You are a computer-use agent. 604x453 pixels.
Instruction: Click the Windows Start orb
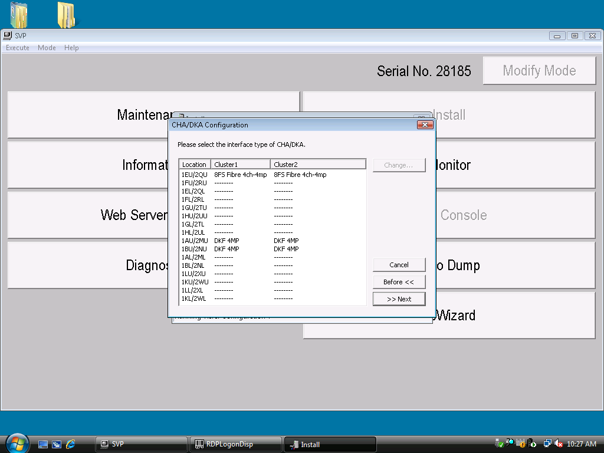tap(17, 443)
